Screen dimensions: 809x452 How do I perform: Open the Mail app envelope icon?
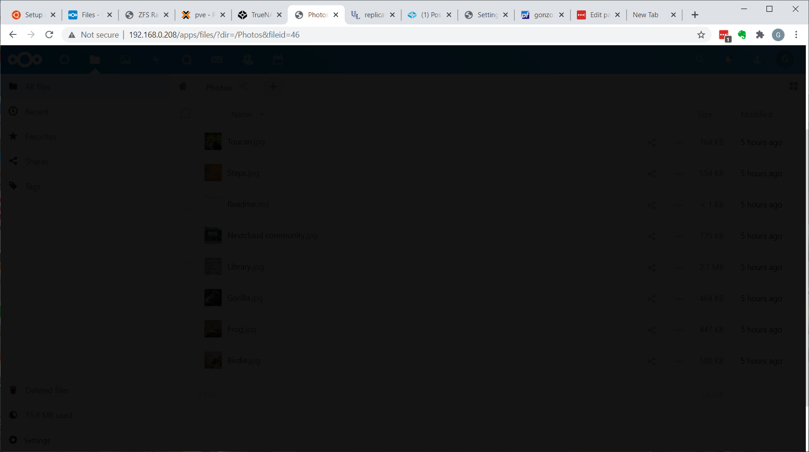point(217,59)
